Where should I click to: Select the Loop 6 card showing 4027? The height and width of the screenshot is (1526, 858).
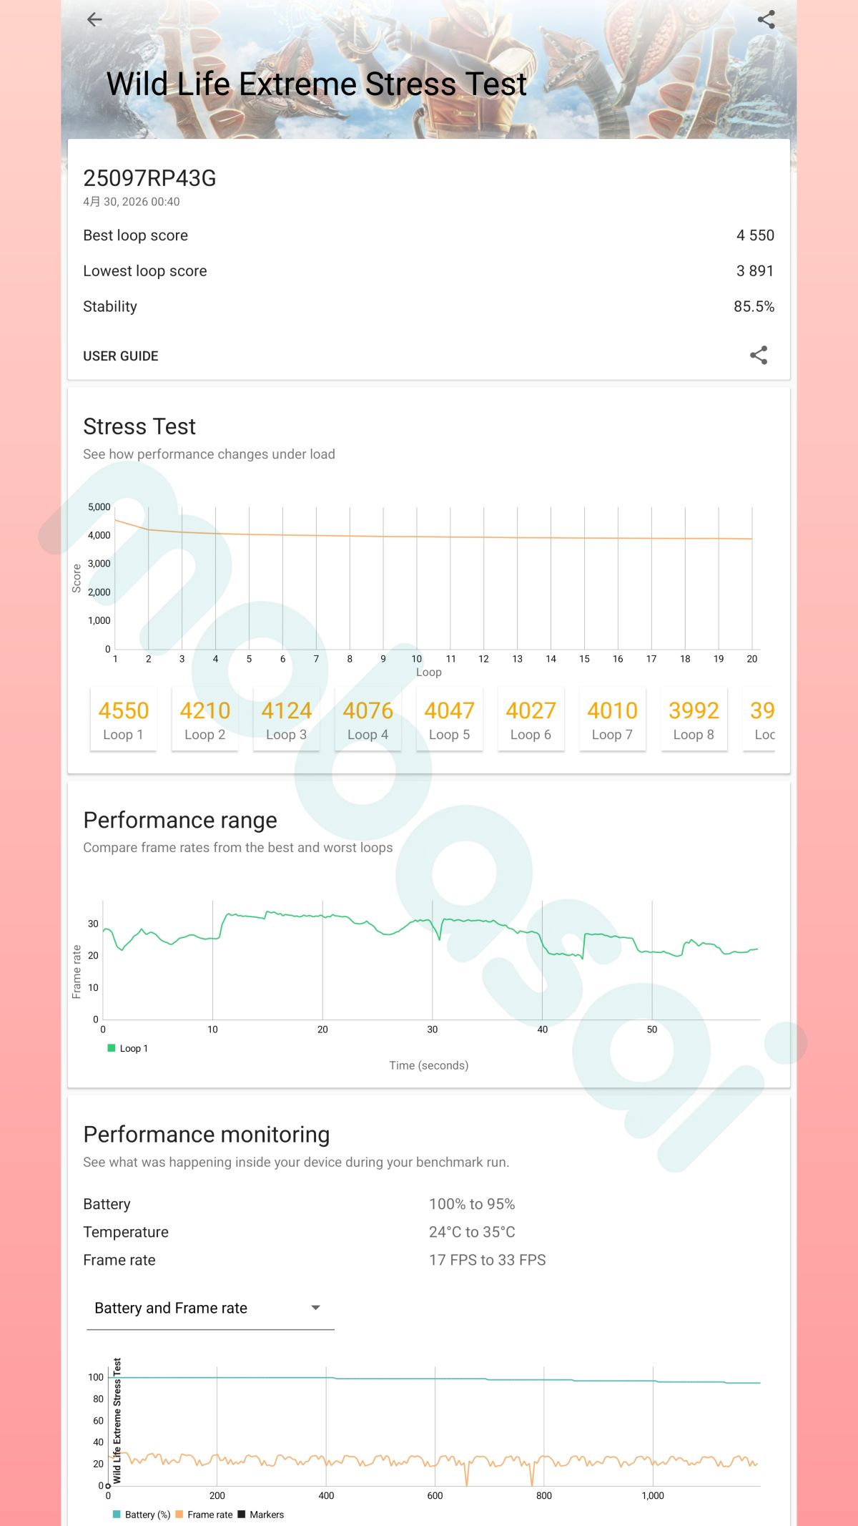(x=531, y=719)
